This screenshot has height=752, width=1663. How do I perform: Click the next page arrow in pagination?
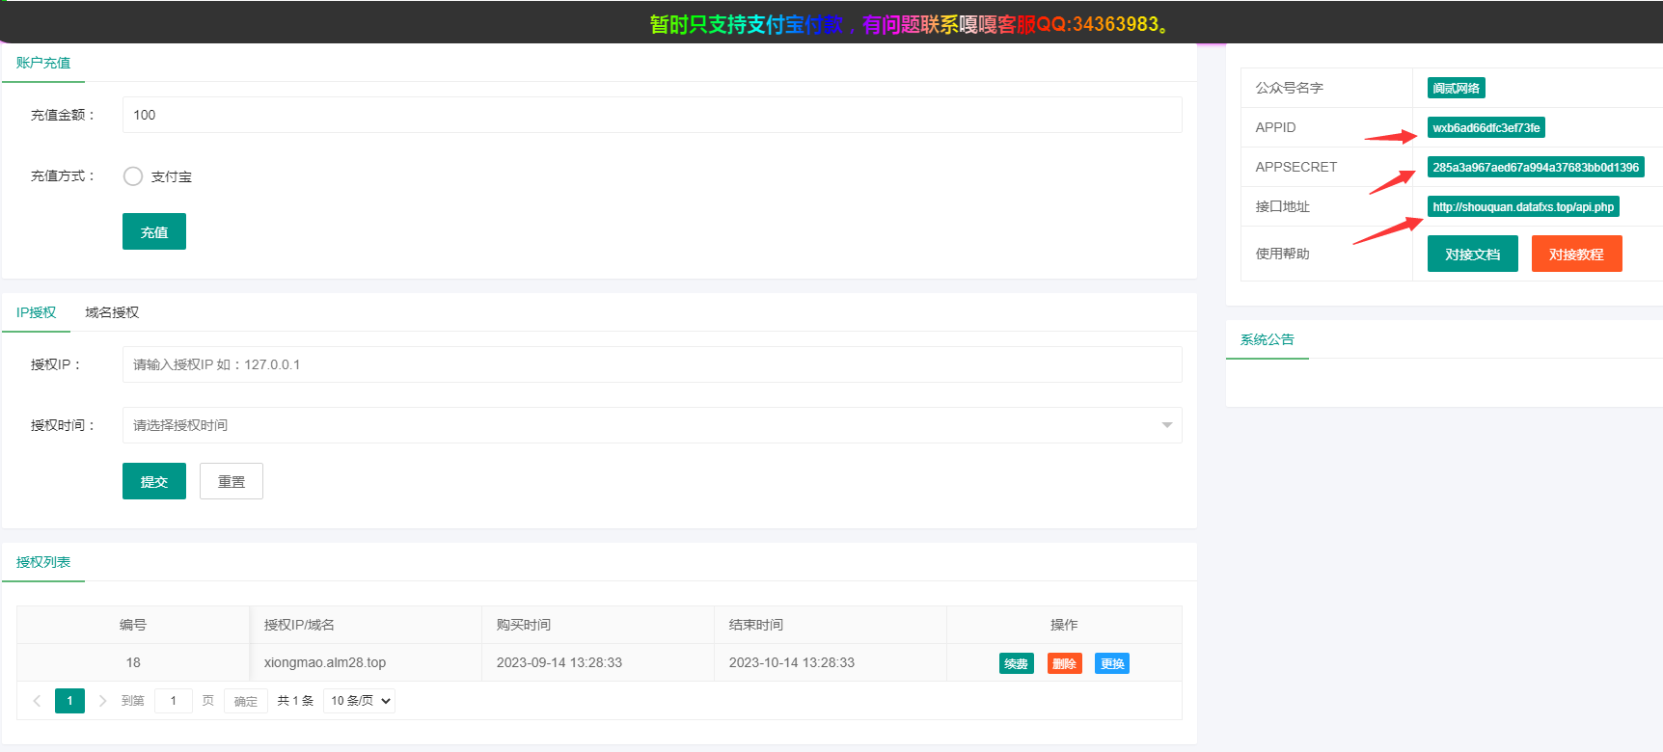pos(102,701)
